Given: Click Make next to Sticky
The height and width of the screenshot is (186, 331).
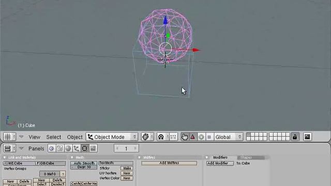Looking at the screenshot, I should 127,168.
